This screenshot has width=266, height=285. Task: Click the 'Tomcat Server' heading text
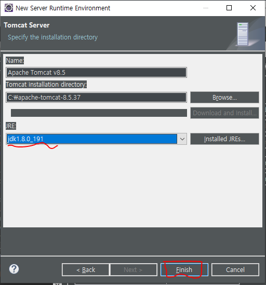coord(26,25)
